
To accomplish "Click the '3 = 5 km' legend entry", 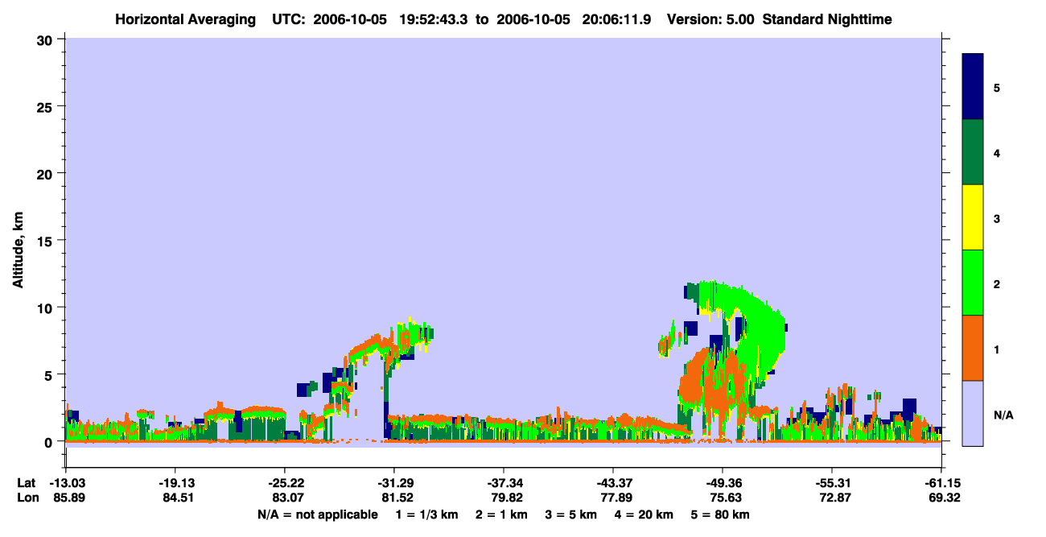I will (571, 514).
